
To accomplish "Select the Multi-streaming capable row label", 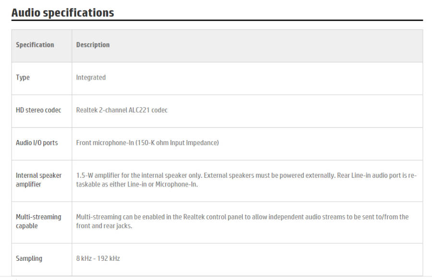I will (38, 222).
